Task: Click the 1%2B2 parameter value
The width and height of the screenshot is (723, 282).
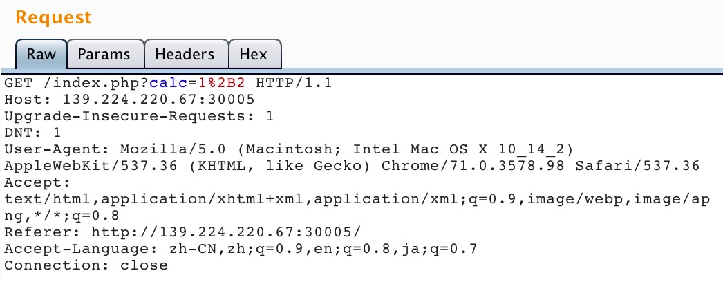Action: (x=224, y=84)
